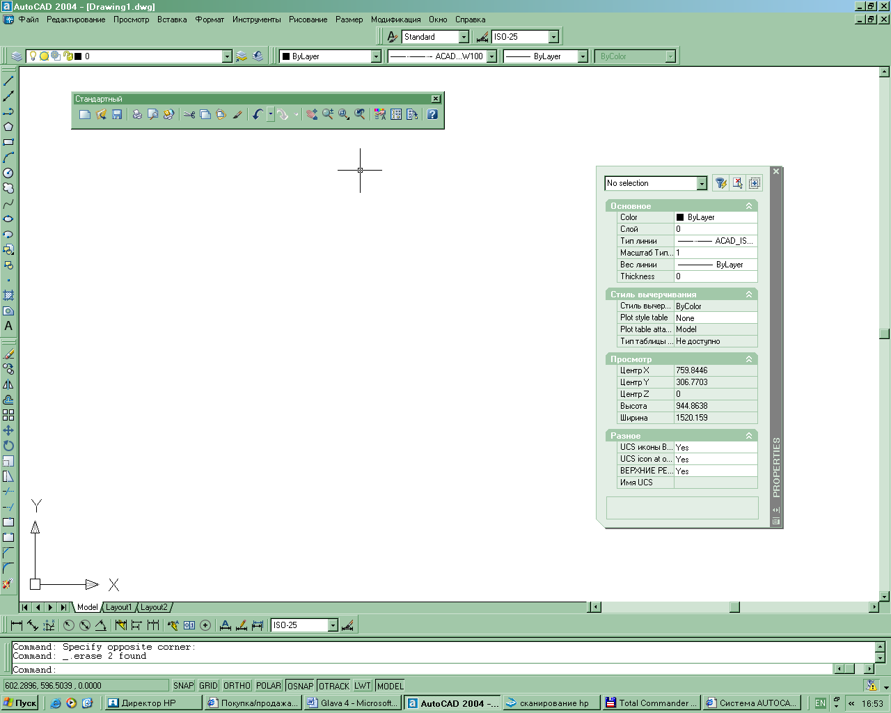This screenshot has height=713, width=891.
Task: Open the Файл menu
Action: pos(29,19)
